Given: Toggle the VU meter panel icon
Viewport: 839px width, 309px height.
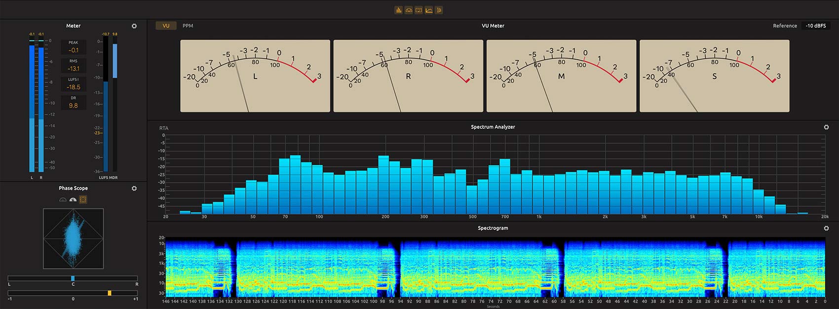Looking at the screenshot, I should point(419,10).
